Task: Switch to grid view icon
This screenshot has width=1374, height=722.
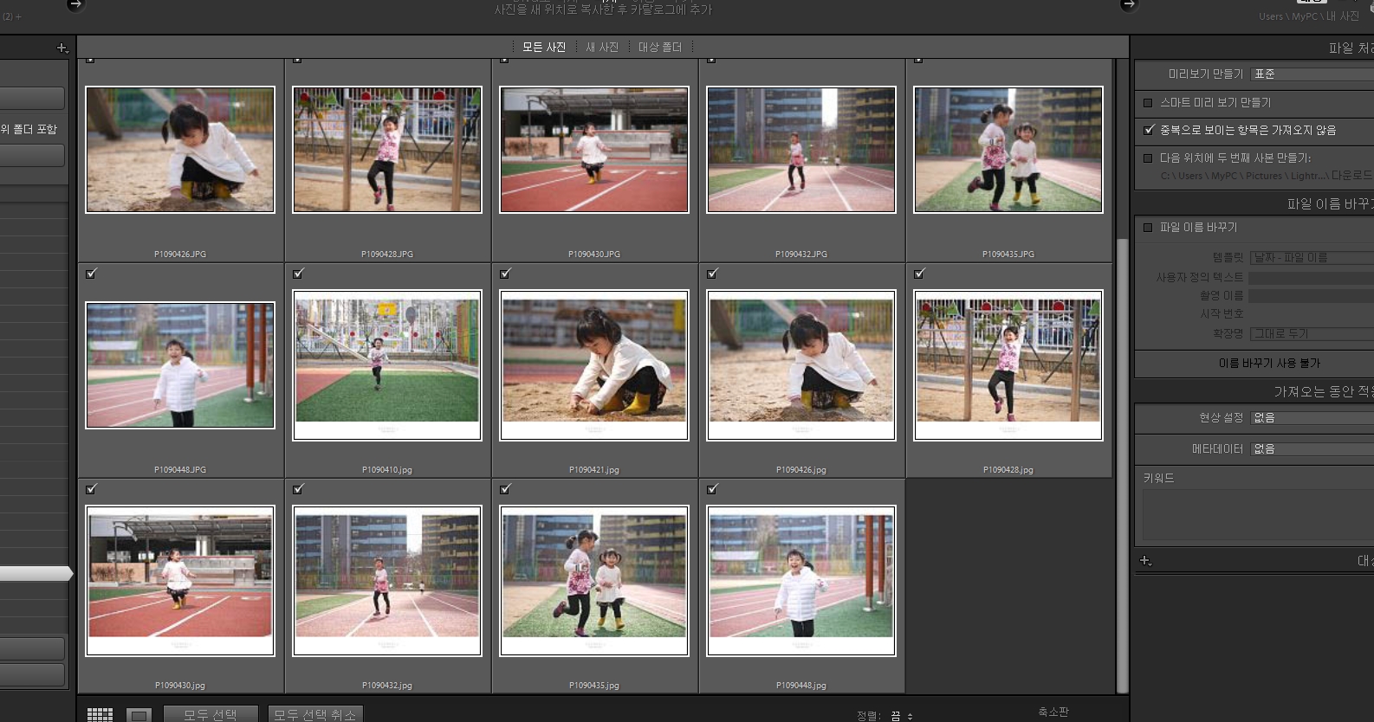Action: pos(100,714)
